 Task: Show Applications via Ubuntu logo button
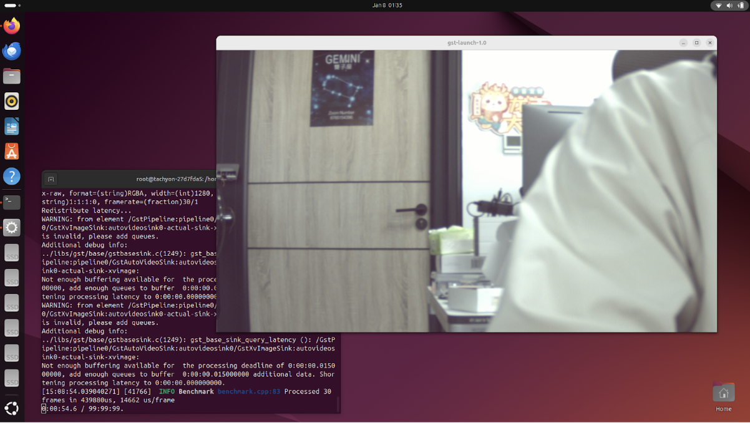point(12,409)
